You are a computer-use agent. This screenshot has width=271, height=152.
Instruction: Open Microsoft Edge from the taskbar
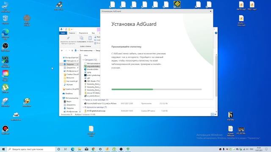pos(72,149)
